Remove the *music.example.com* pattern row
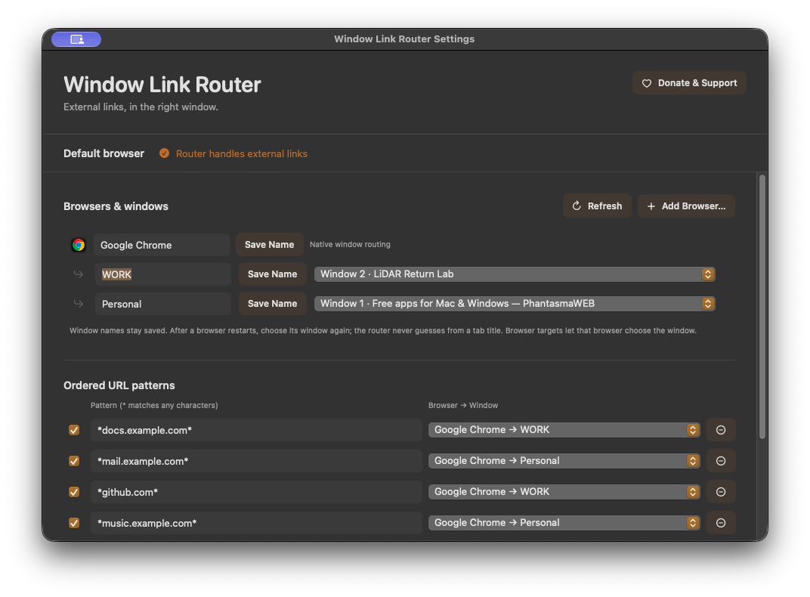810x597 pixels. (x=721, y=523)
